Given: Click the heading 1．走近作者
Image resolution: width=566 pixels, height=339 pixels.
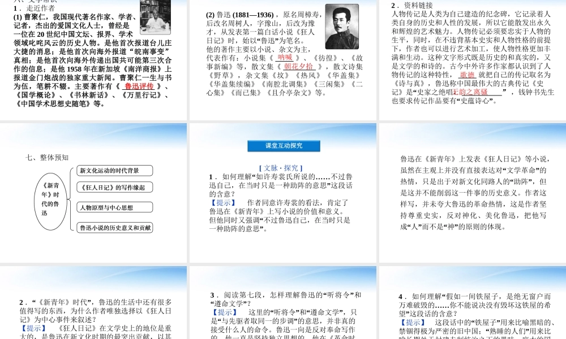Looking at the screenshot, I should pos(35,8).
